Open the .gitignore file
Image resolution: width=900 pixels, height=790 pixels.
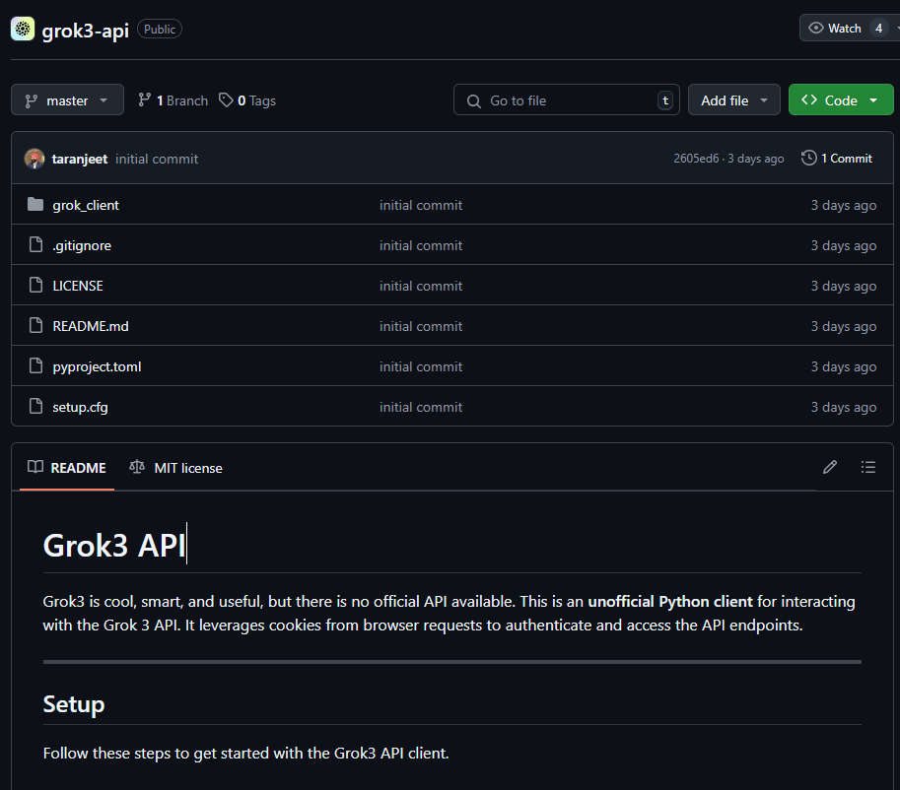(x=82, y=245)
